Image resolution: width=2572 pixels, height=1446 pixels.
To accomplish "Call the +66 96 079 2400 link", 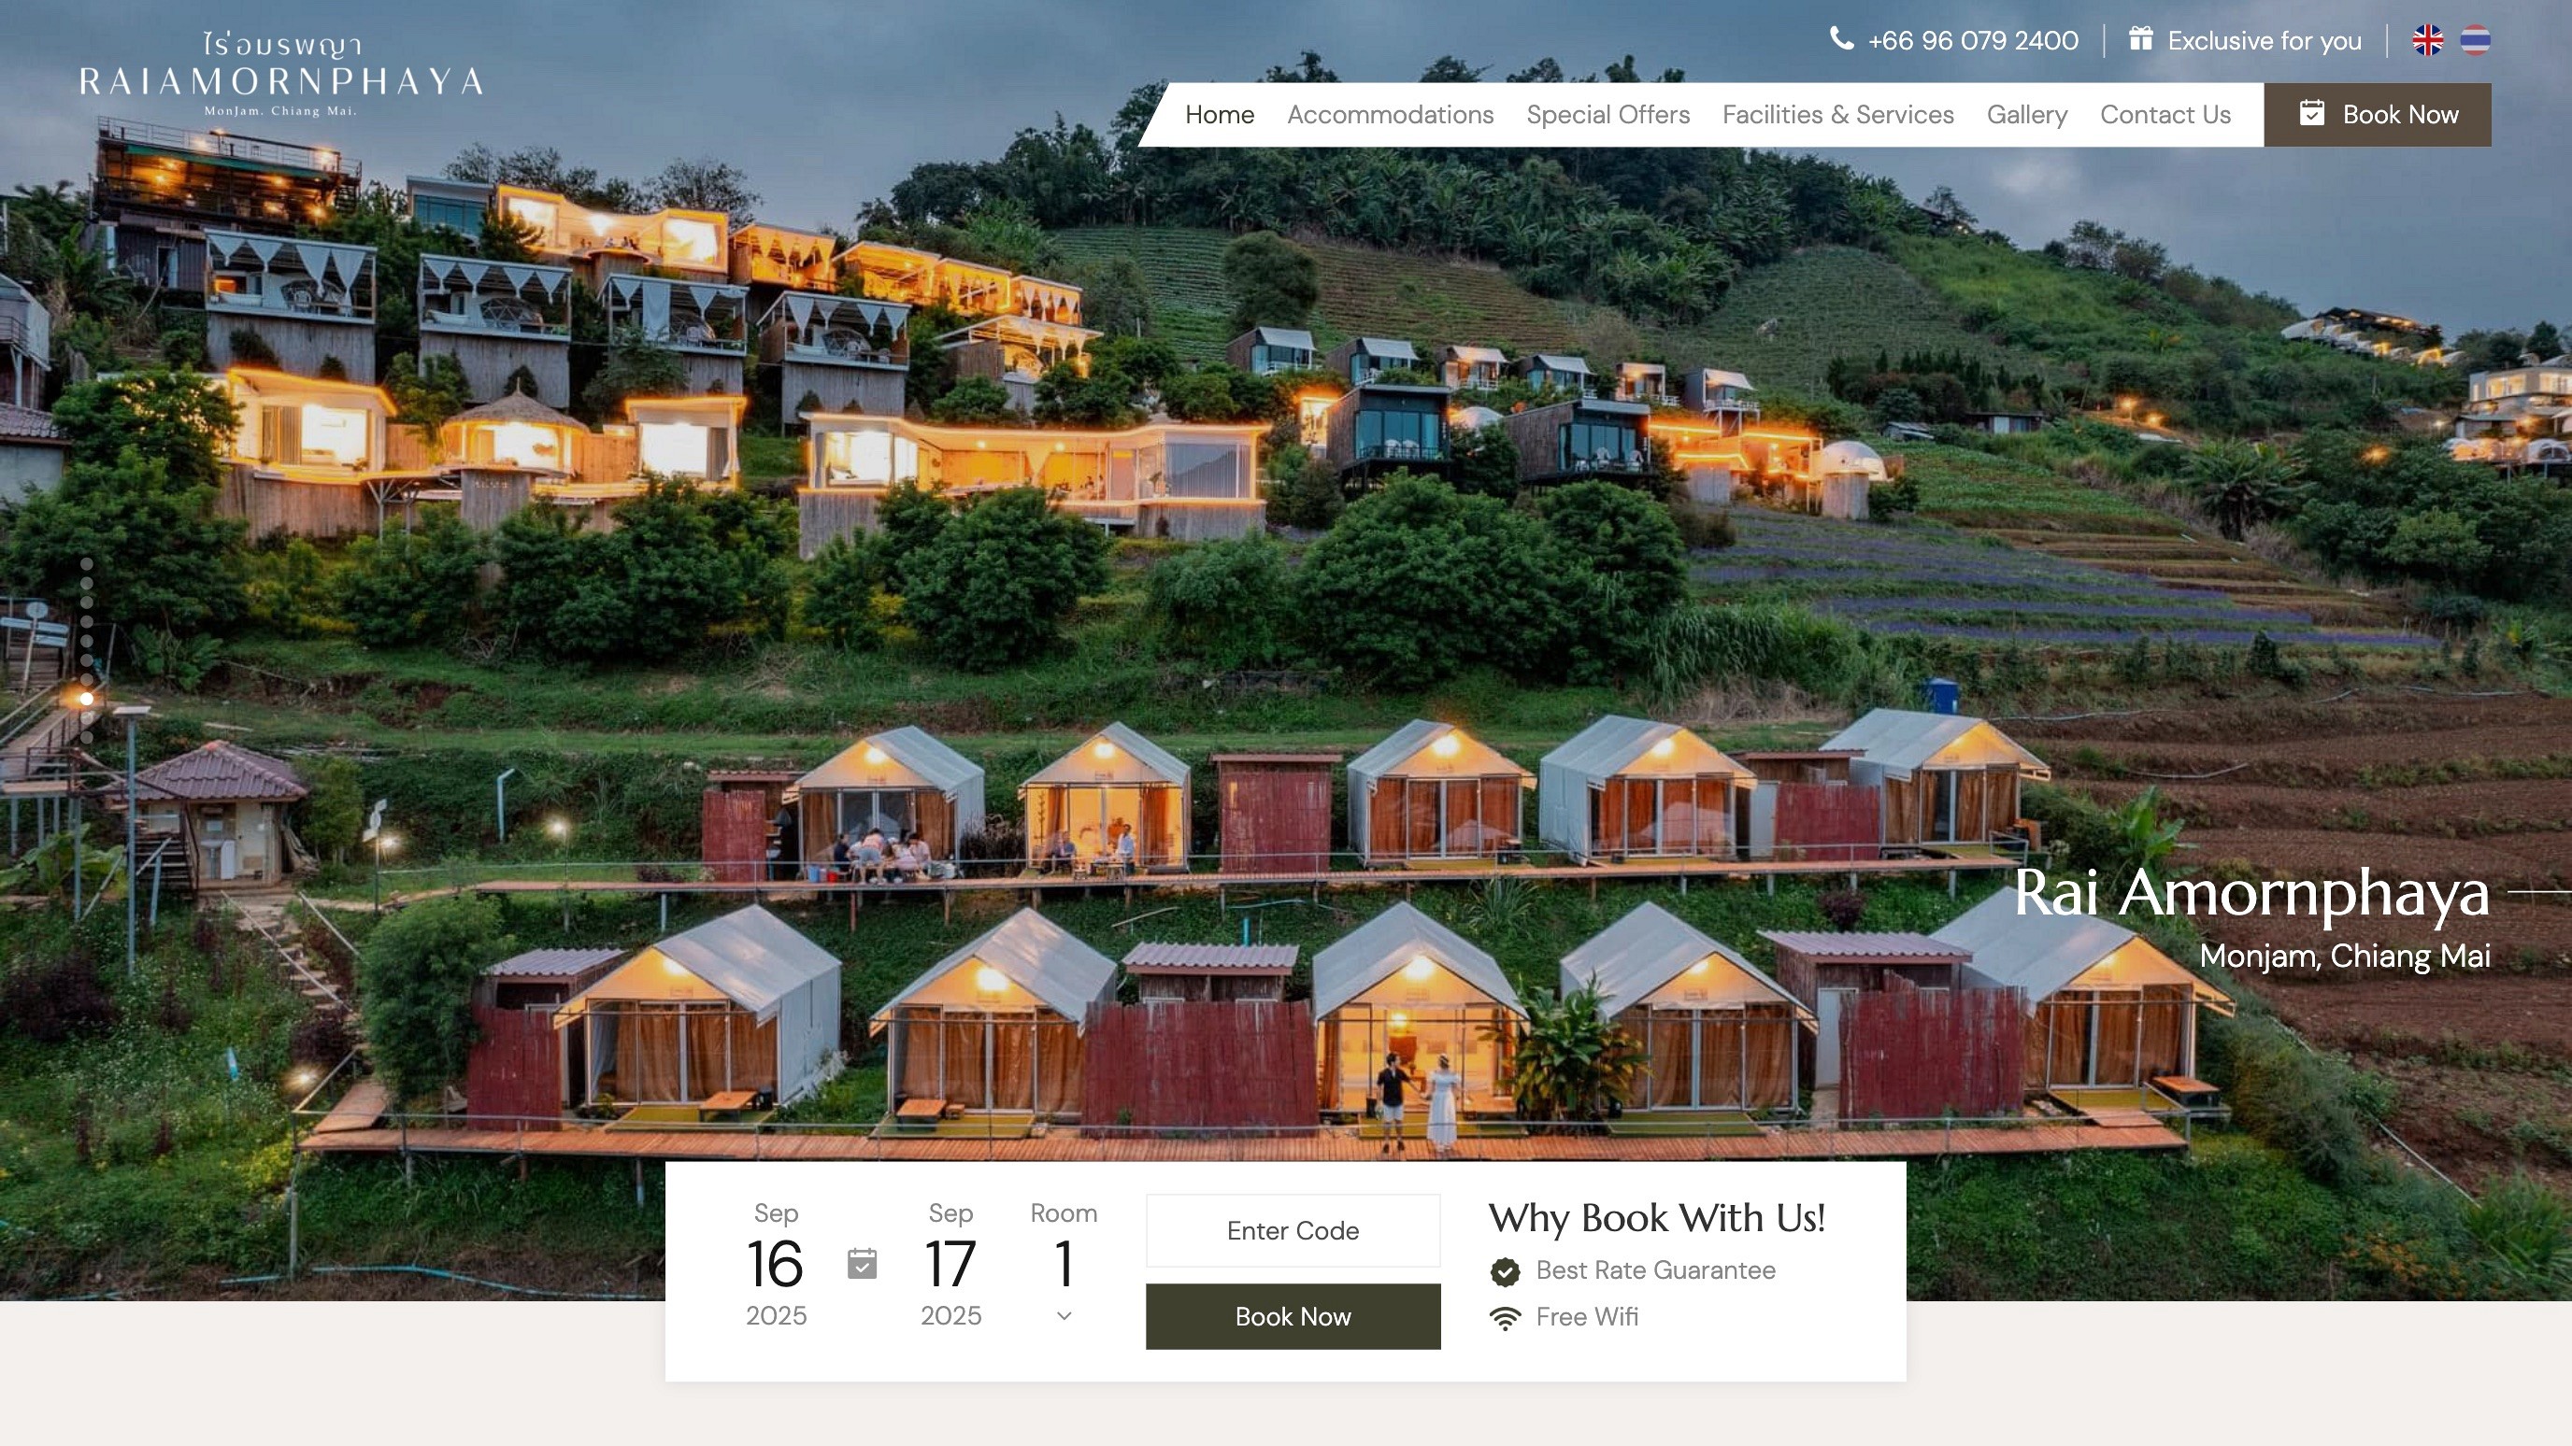I will 1973,41.
